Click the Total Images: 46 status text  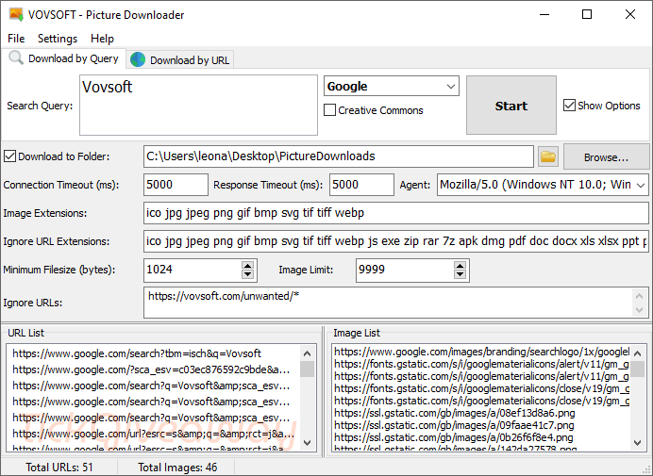[x=177, y=468]
